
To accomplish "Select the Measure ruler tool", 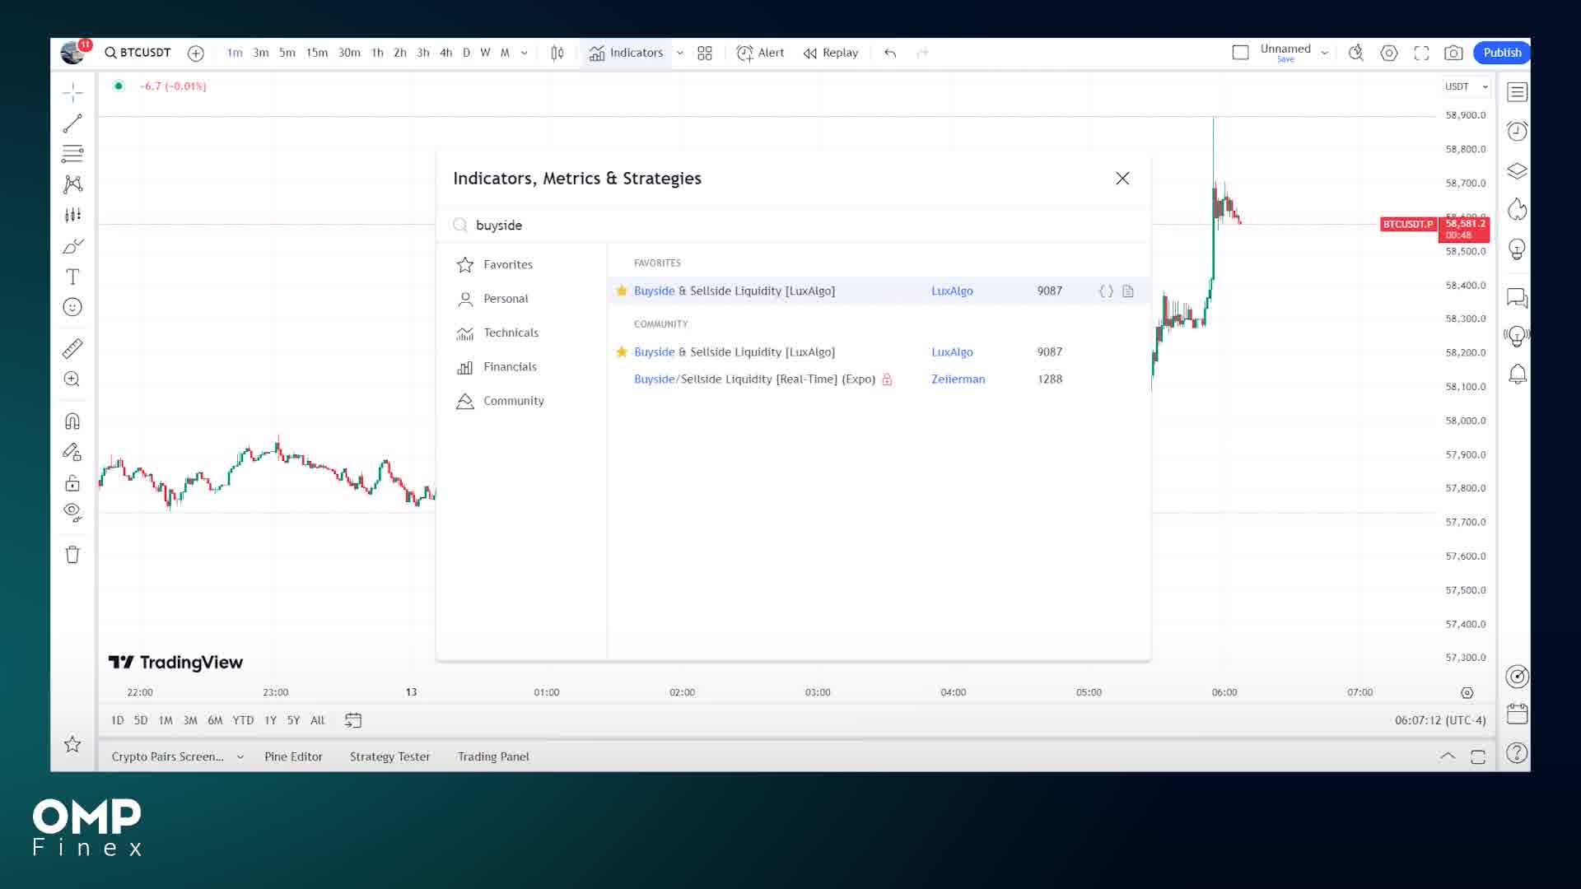I will pos(72,348).
